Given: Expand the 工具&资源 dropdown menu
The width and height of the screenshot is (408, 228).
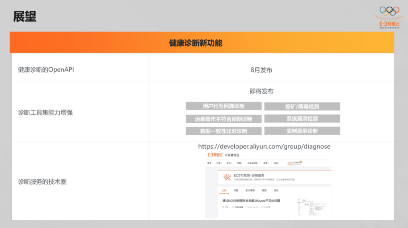Looking at the screenshot, I should coord(253,163).
